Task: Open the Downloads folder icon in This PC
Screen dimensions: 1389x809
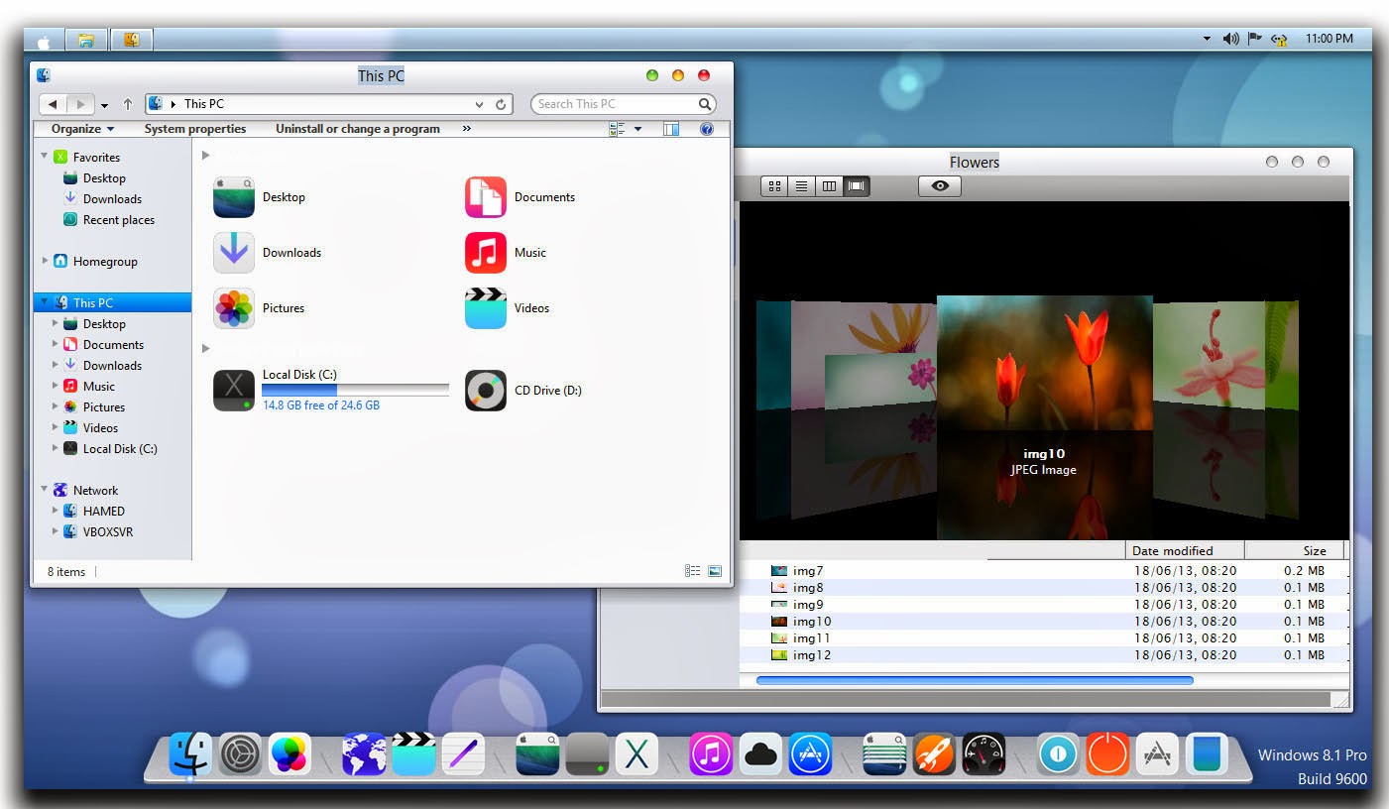Action: [x=234, y=253]
